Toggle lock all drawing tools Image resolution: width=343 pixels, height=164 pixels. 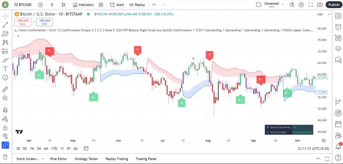coord(5,127)
